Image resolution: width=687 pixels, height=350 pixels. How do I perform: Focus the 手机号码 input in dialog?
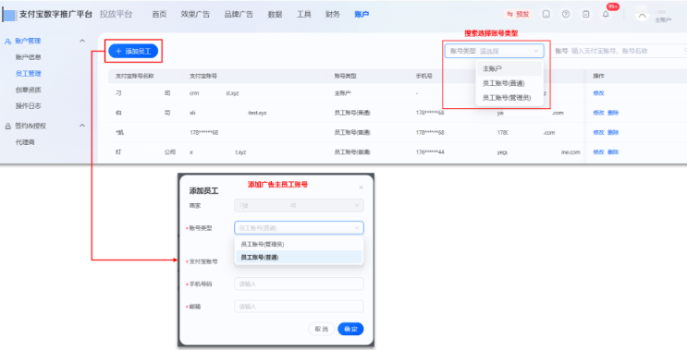coord(299,284)
